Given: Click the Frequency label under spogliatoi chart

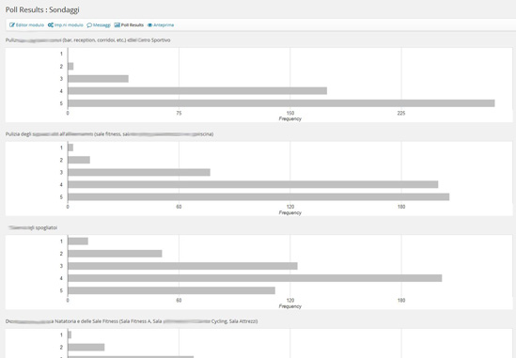Looking at the screenshot, I should click(289, 306).
